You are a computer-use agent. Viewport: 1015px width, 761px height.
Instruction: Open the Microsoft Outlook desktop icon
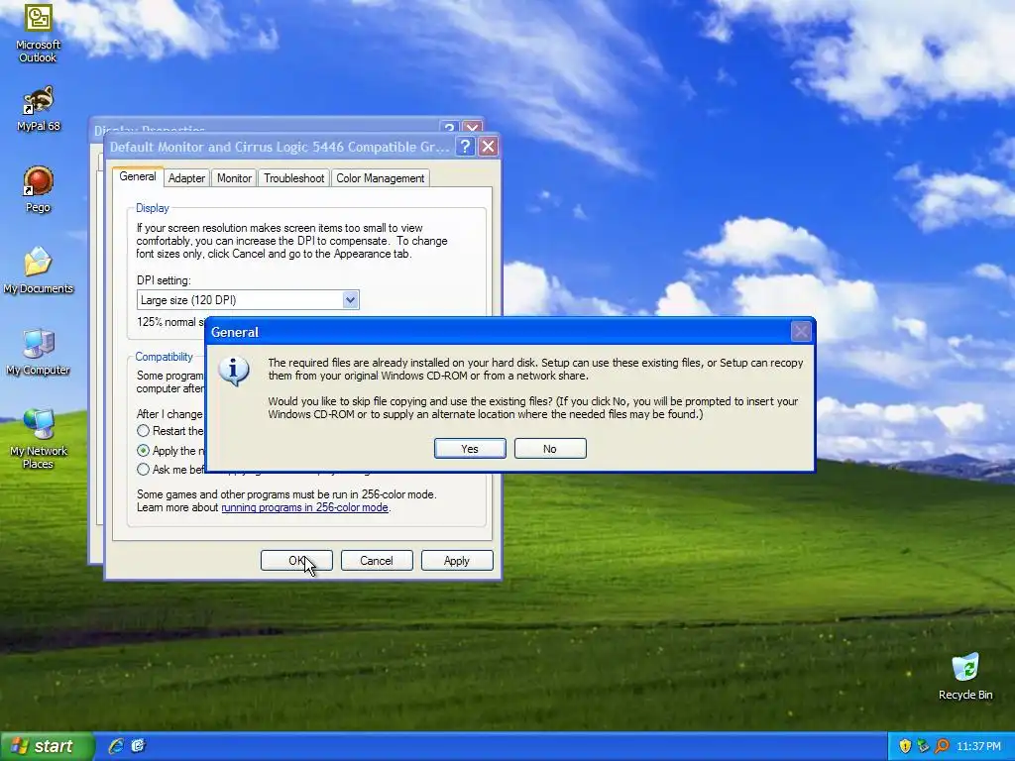pos(38,33)
